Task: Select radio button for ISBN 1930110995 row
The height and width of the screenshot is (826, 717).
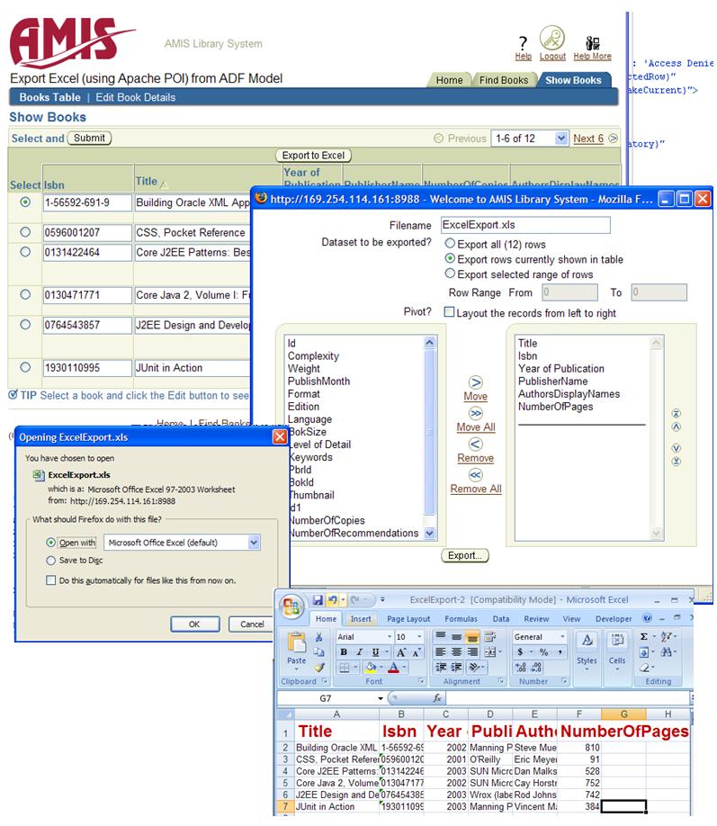Action: coord(25,367)
